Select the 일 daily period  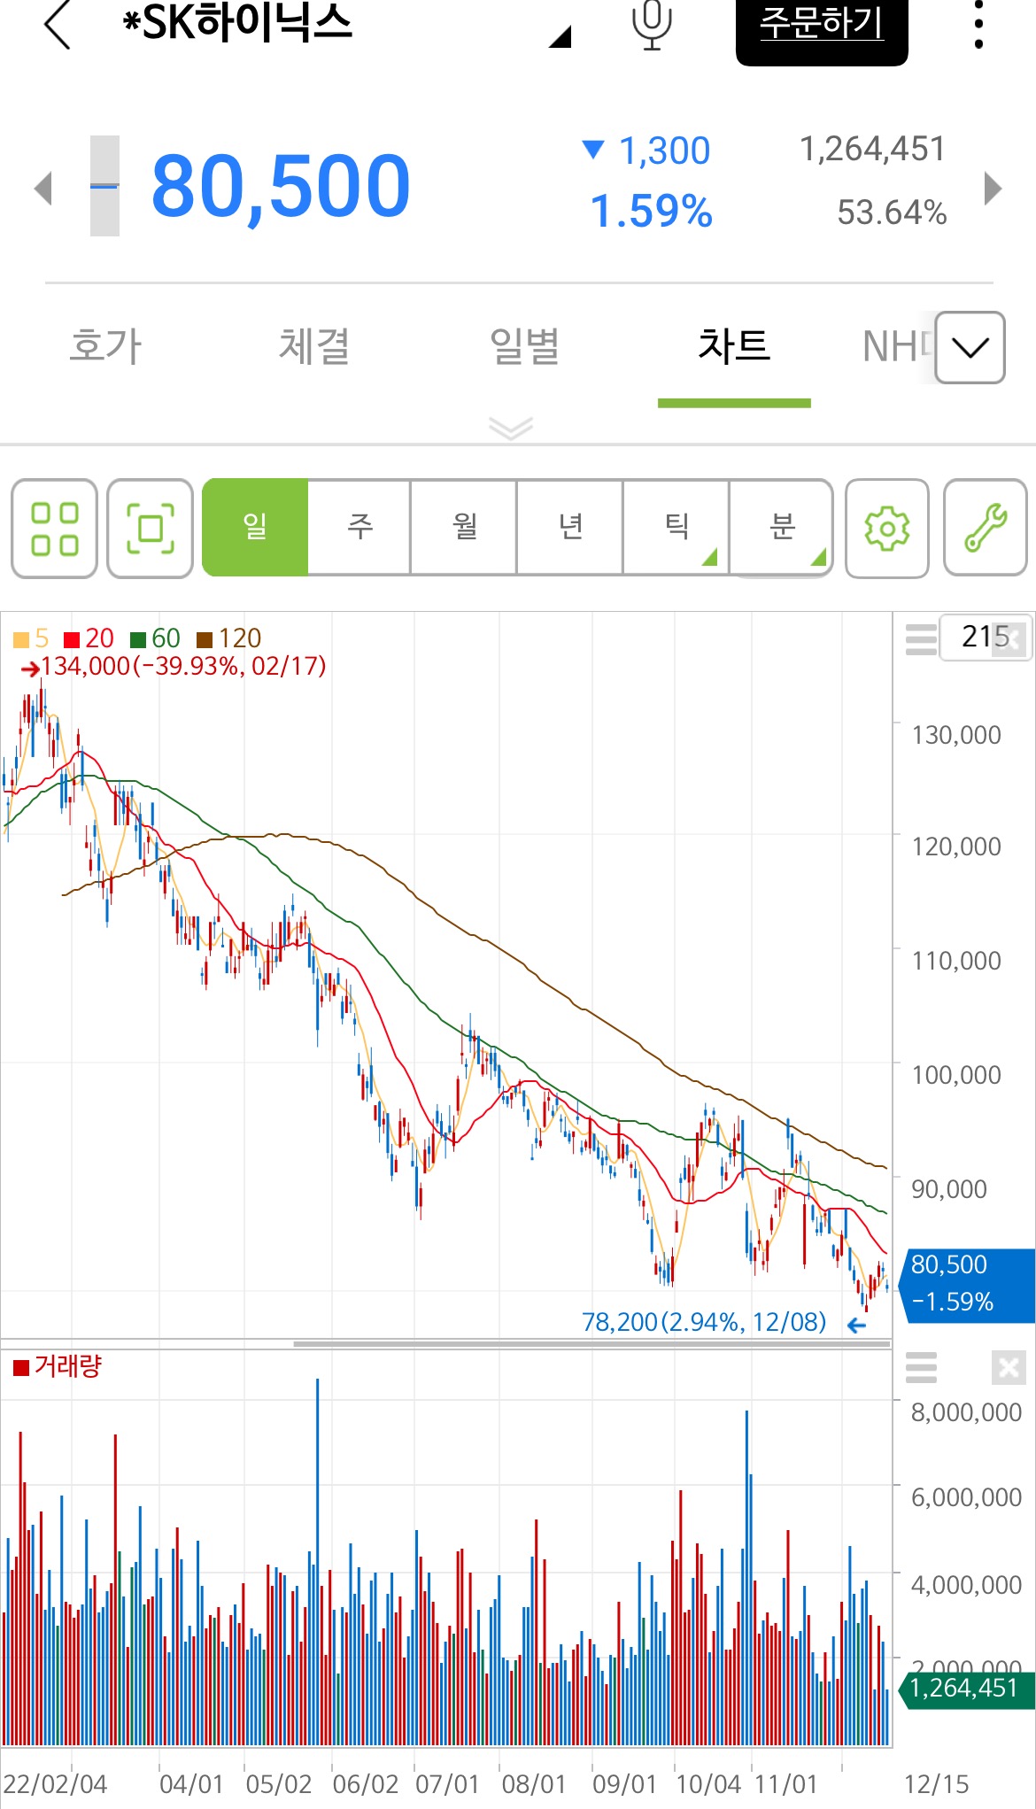click(255, 528)
